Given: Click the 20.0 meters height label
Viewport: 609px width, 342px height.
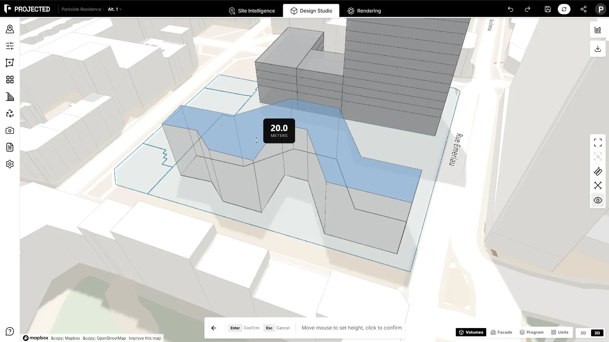Looking at the screenshot, I should point(279,131).
